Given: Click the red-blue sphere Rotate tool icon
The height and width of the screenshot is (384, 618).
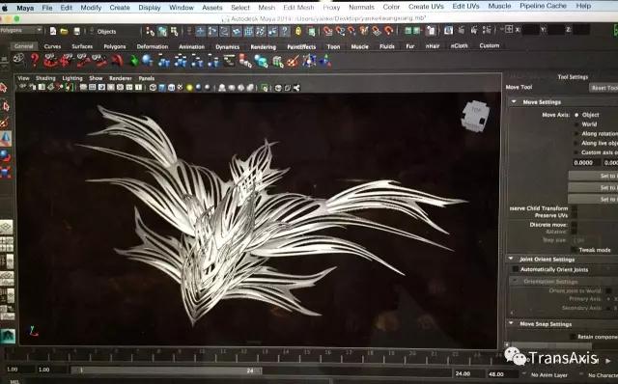Looking at the screenshot, I should (5, 155).
